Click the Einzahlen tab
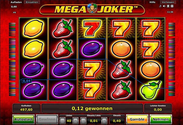This screenshot has width=183, height=125. (32, 2)
